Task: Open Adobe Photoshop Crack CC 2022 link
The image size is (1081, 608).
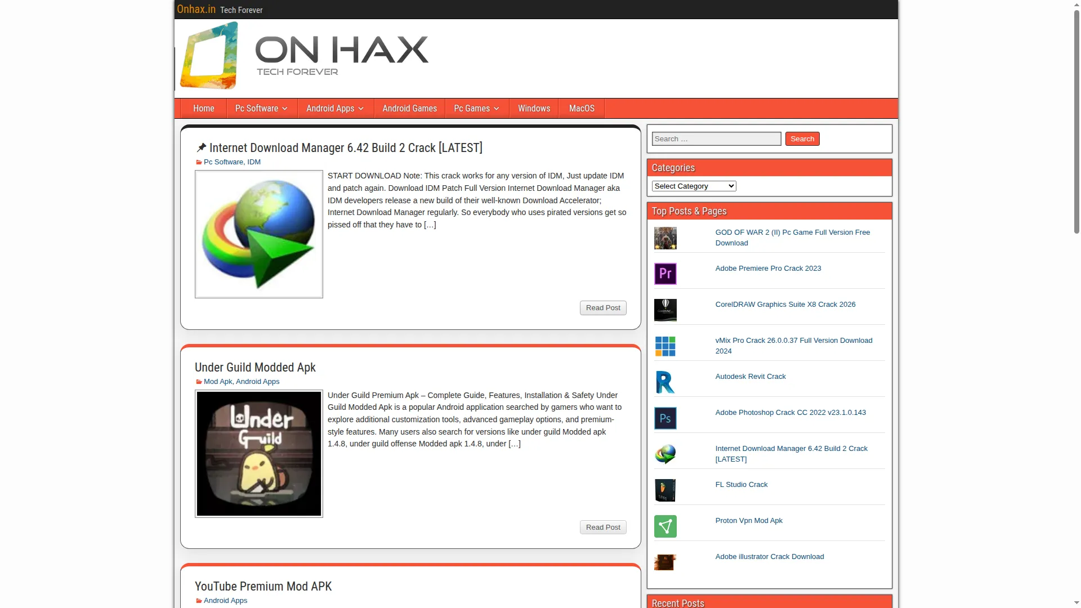Action: click(790, 413)
